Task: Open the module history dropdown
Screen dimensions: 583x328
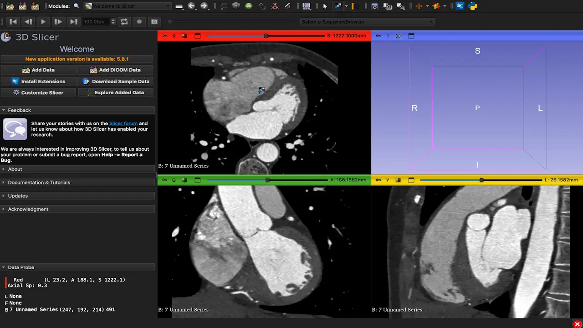Action: 179,6
